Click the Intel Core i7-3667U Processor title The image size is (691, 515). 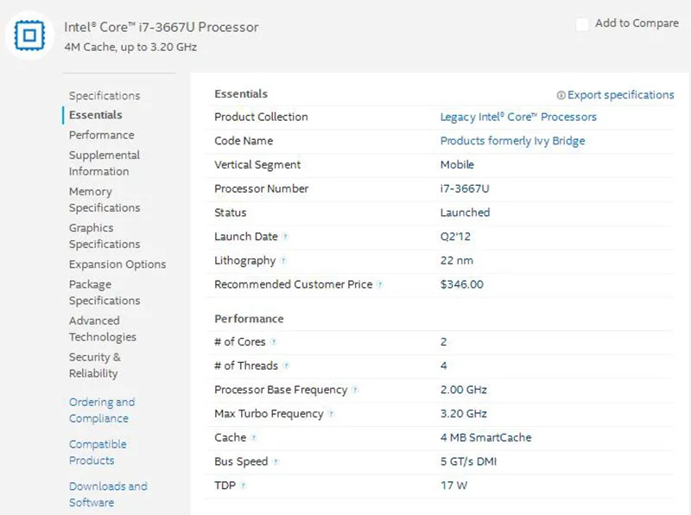tap(161, 27)
